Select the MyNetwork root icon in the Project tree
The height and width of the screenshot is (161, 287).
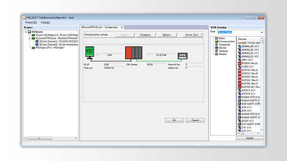[29, 32]
